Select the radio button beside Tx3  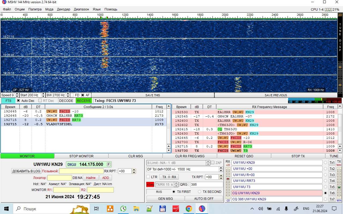coord(326,175)
